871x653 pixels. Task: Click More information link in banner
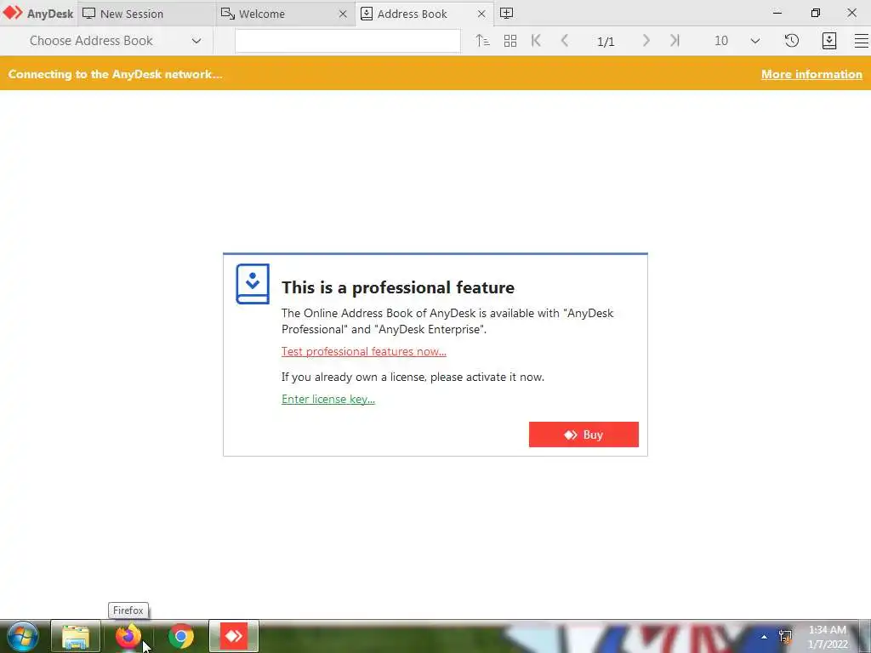(811, 75)
